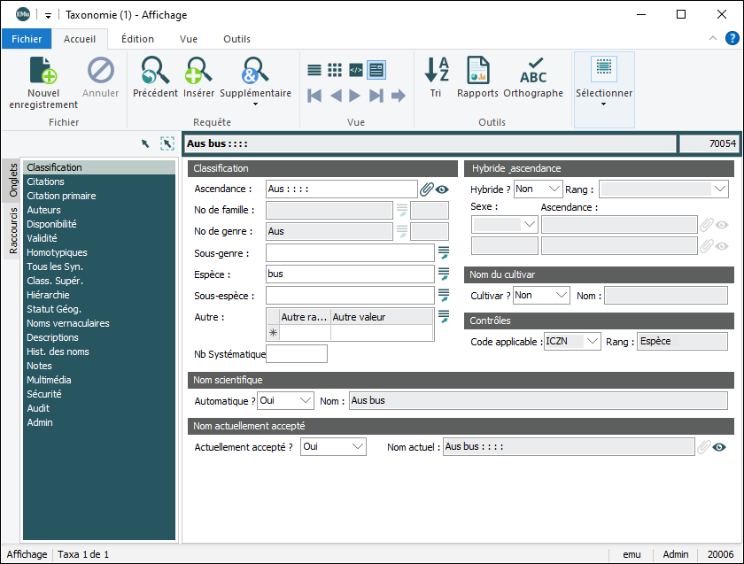This screenshot has width=744, height=564.
Task: Select Citations in the tab list
Action: click(x=45, y=182)
